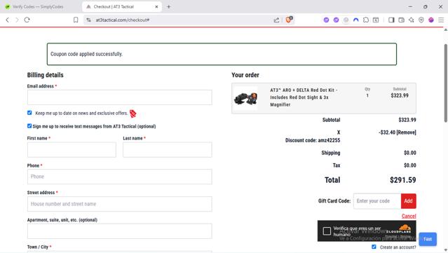Open the profile avatar icon
This screenshot has width=448, height=253.
(431, 20)
